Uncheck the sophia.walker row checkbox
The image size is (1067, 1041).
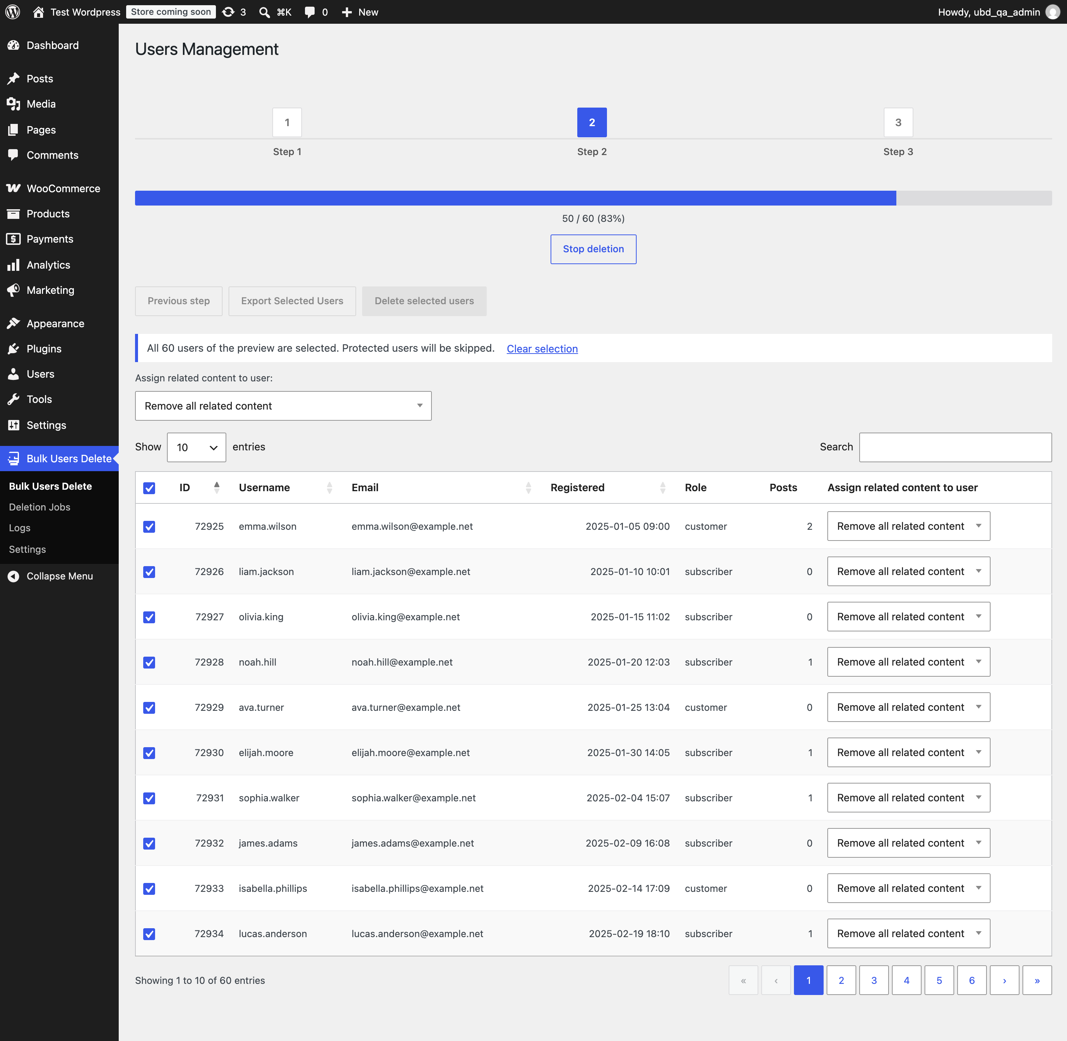(x=149, y=798)
